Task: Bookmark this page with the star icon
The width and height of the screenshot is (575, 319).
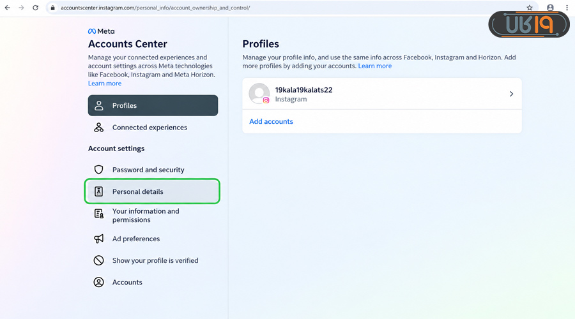Action: [530, 8]
